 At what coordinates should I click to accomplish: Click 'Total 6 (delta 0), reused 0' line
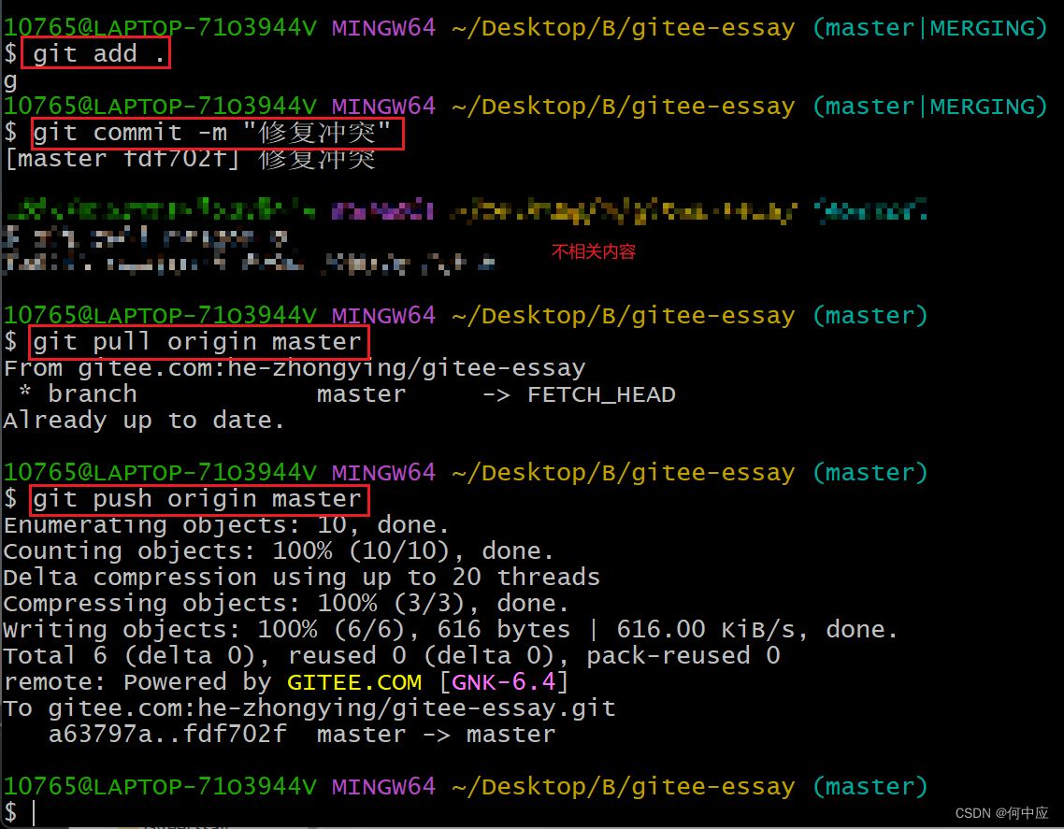392,656
